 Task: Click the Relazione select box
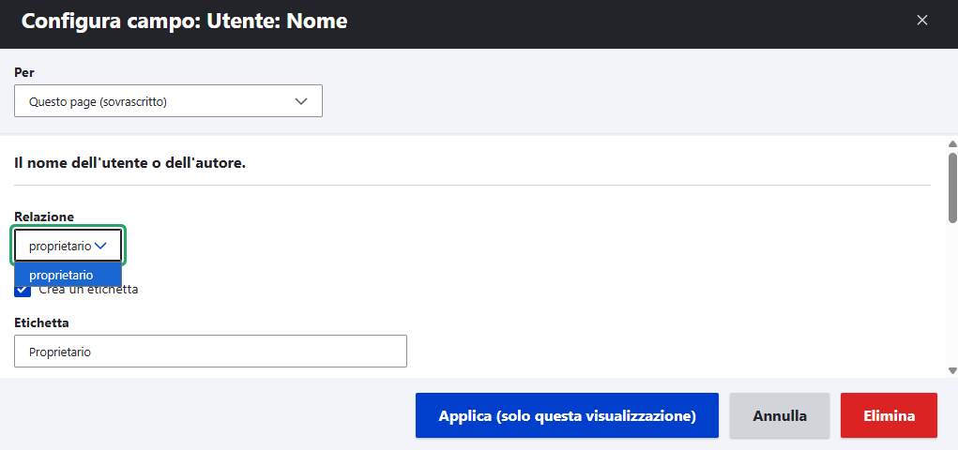(x=68, y=246)
